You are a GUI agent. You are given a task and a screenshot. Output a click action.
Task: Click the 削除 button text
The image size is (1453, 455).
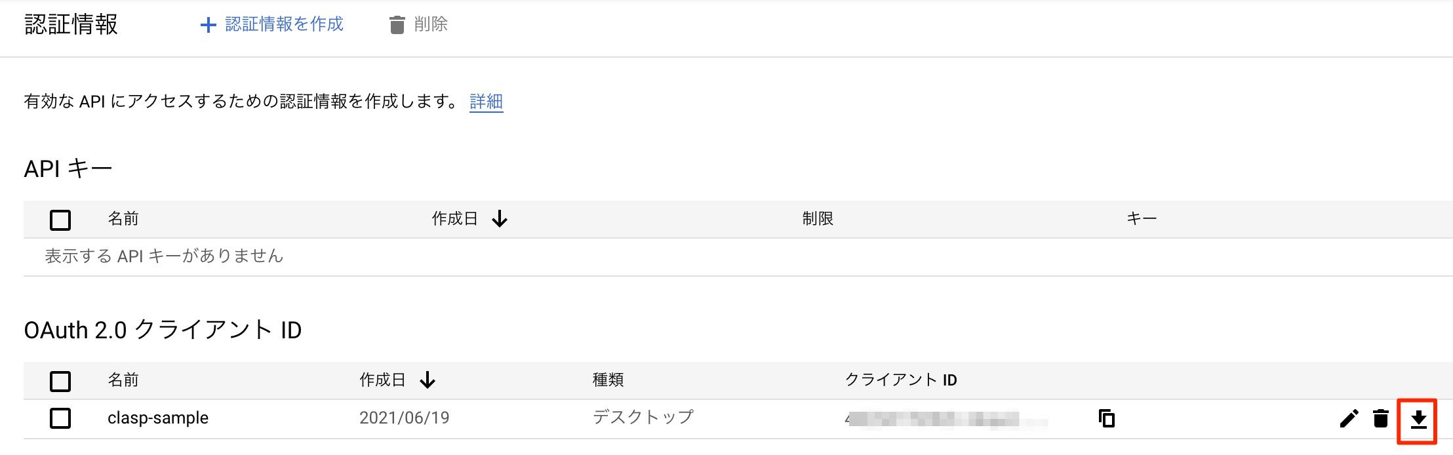431,24
